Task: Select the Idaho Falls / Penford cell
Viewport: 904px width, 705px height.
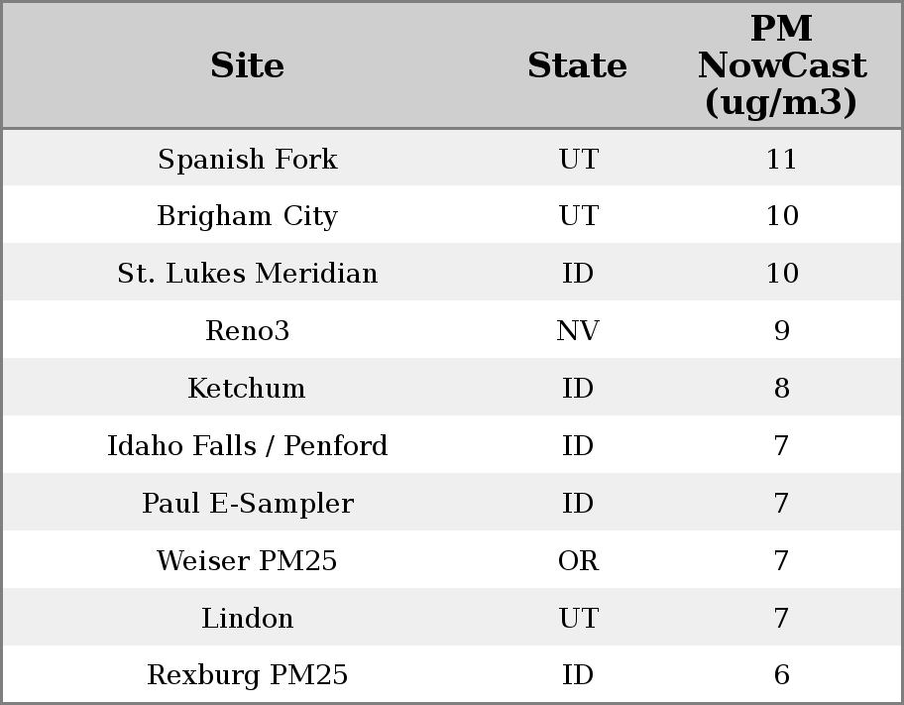Action: pyautogui.click(x=248, y=446)
